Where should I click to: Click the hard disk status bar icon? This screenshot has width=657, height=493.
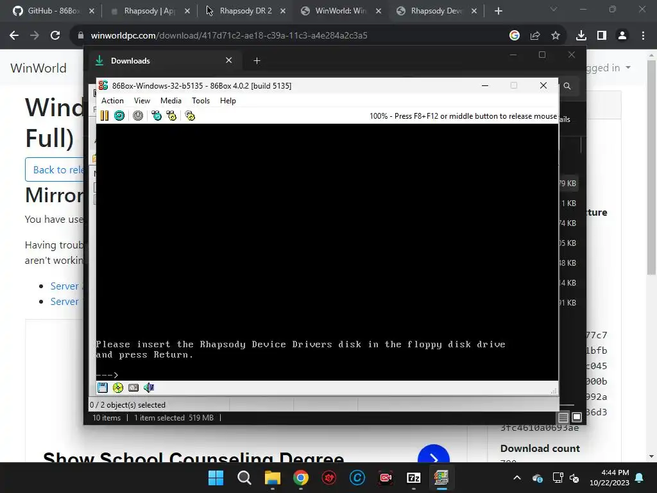(133, 388)
